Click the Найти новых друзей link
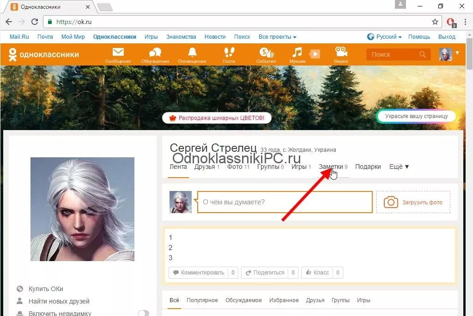This screenshot has height=316, width=473. click(59, 301)
